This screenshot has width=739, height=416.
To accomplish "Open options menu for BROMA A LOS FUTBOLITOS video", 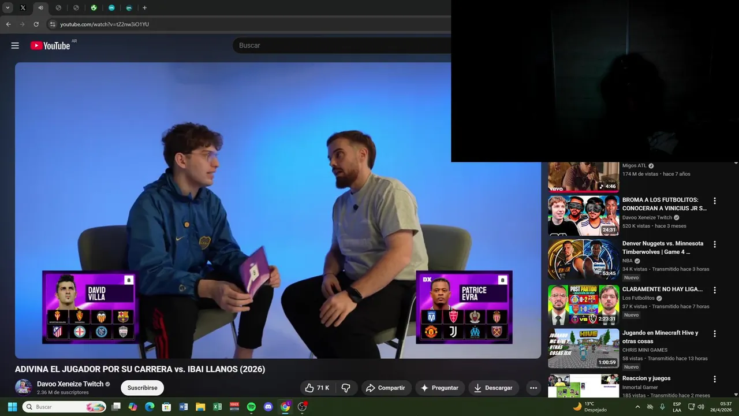I will pyautogui.click(x=715, y=201).
